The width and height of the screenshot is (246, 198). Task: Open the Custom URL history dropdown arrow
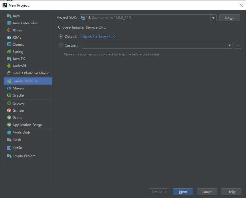click(x=230, y=45)
